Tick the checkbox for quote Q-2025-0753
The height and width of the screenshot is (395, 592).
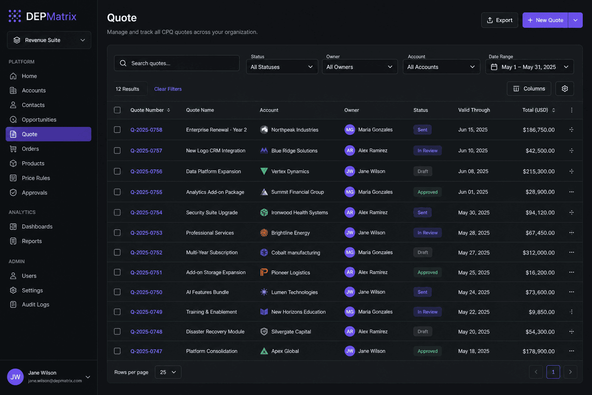coord(117,233)
